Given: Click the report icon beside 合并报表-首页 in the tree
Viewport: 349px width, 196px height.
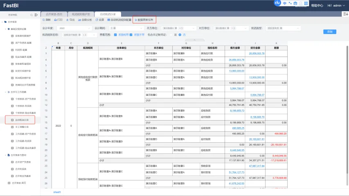Looking at the screenshot, I should [9, 183].
